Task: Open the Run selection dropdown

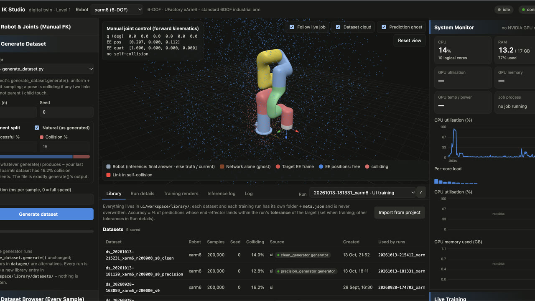Action: point(362,193)
